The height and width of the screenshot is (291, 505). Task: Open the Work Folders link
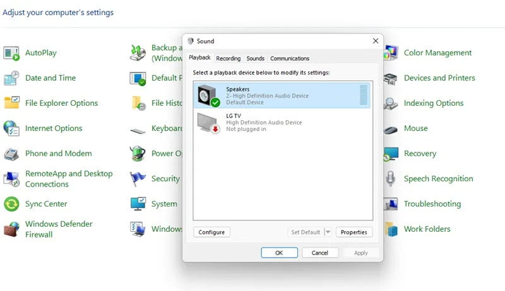(x=427, y=229)
